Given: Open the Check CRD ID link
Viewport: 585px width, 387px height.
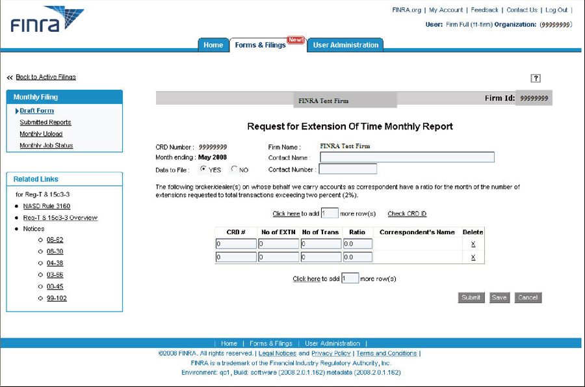Looking at the screenshot, I should click(407, 213).
